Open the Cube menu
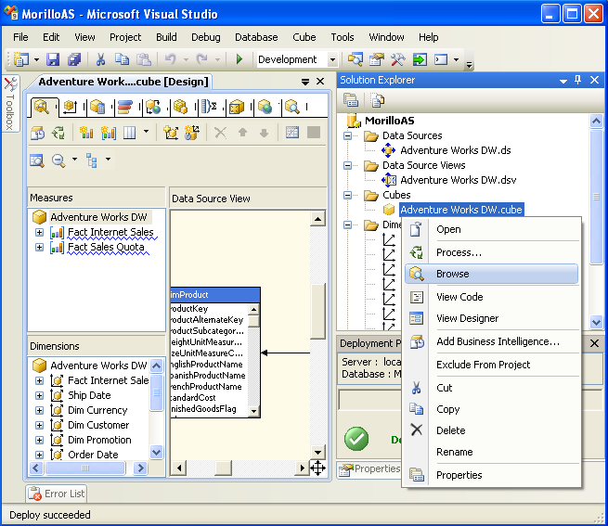Screen dimensions: 608x526 point(304,37)
